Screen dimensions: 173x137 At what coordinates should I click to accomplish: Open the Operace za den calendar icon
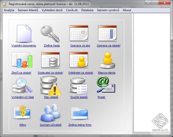79,33
